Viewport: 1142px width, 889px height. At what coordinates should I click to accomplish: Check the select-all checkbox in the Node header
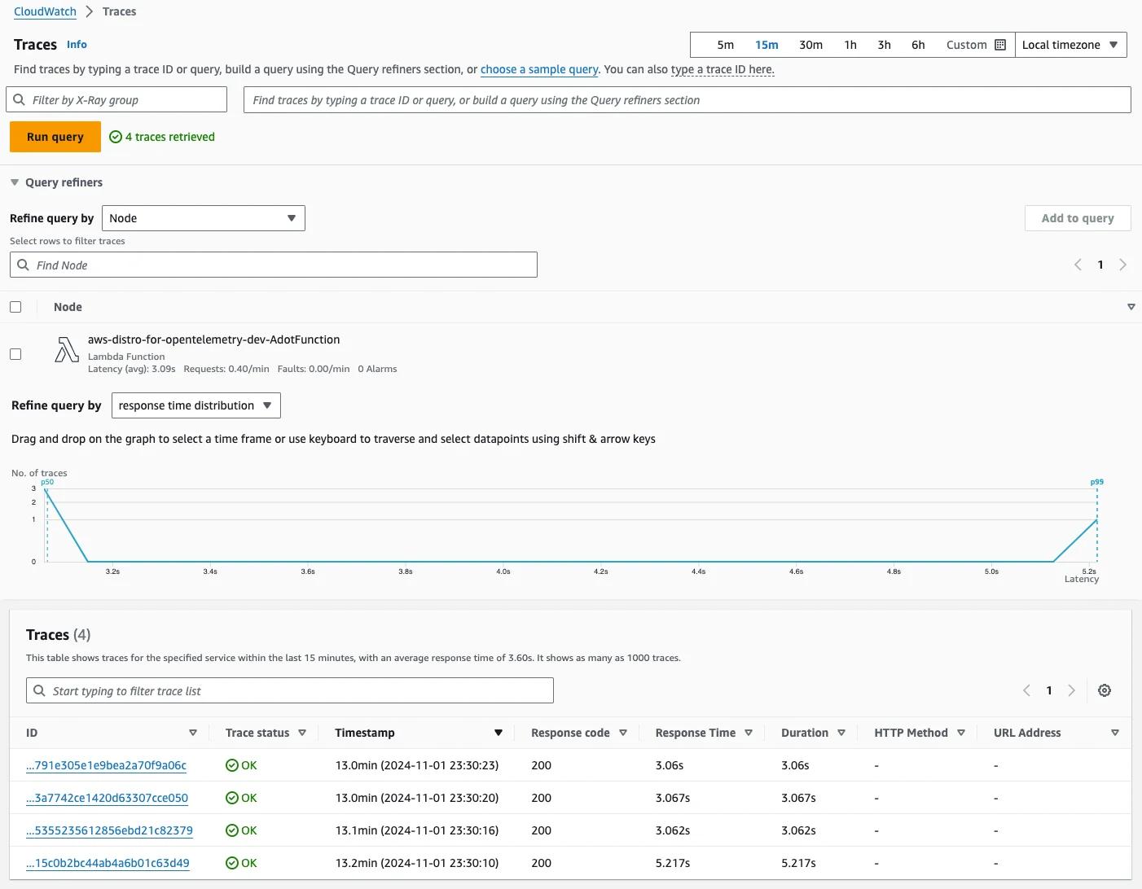pyautogui.click(x=15, y=306)
